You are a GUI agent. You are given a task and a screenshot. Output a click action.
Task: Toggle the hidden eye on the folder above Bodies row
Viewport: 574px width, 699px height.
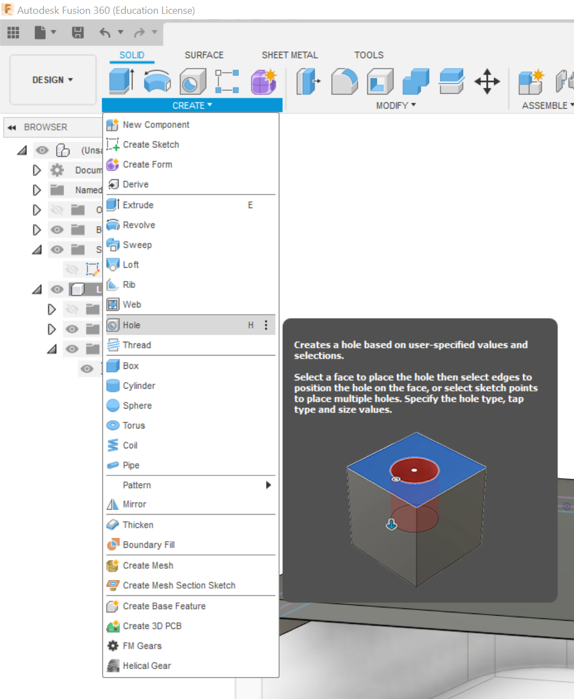(72, 309)
